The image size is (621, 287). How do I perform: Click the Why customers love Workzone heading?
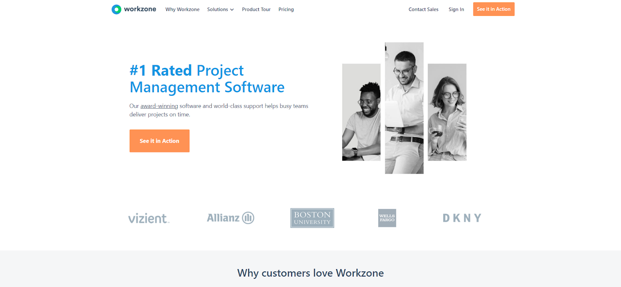pyautogui.click(x=310, y=273)
